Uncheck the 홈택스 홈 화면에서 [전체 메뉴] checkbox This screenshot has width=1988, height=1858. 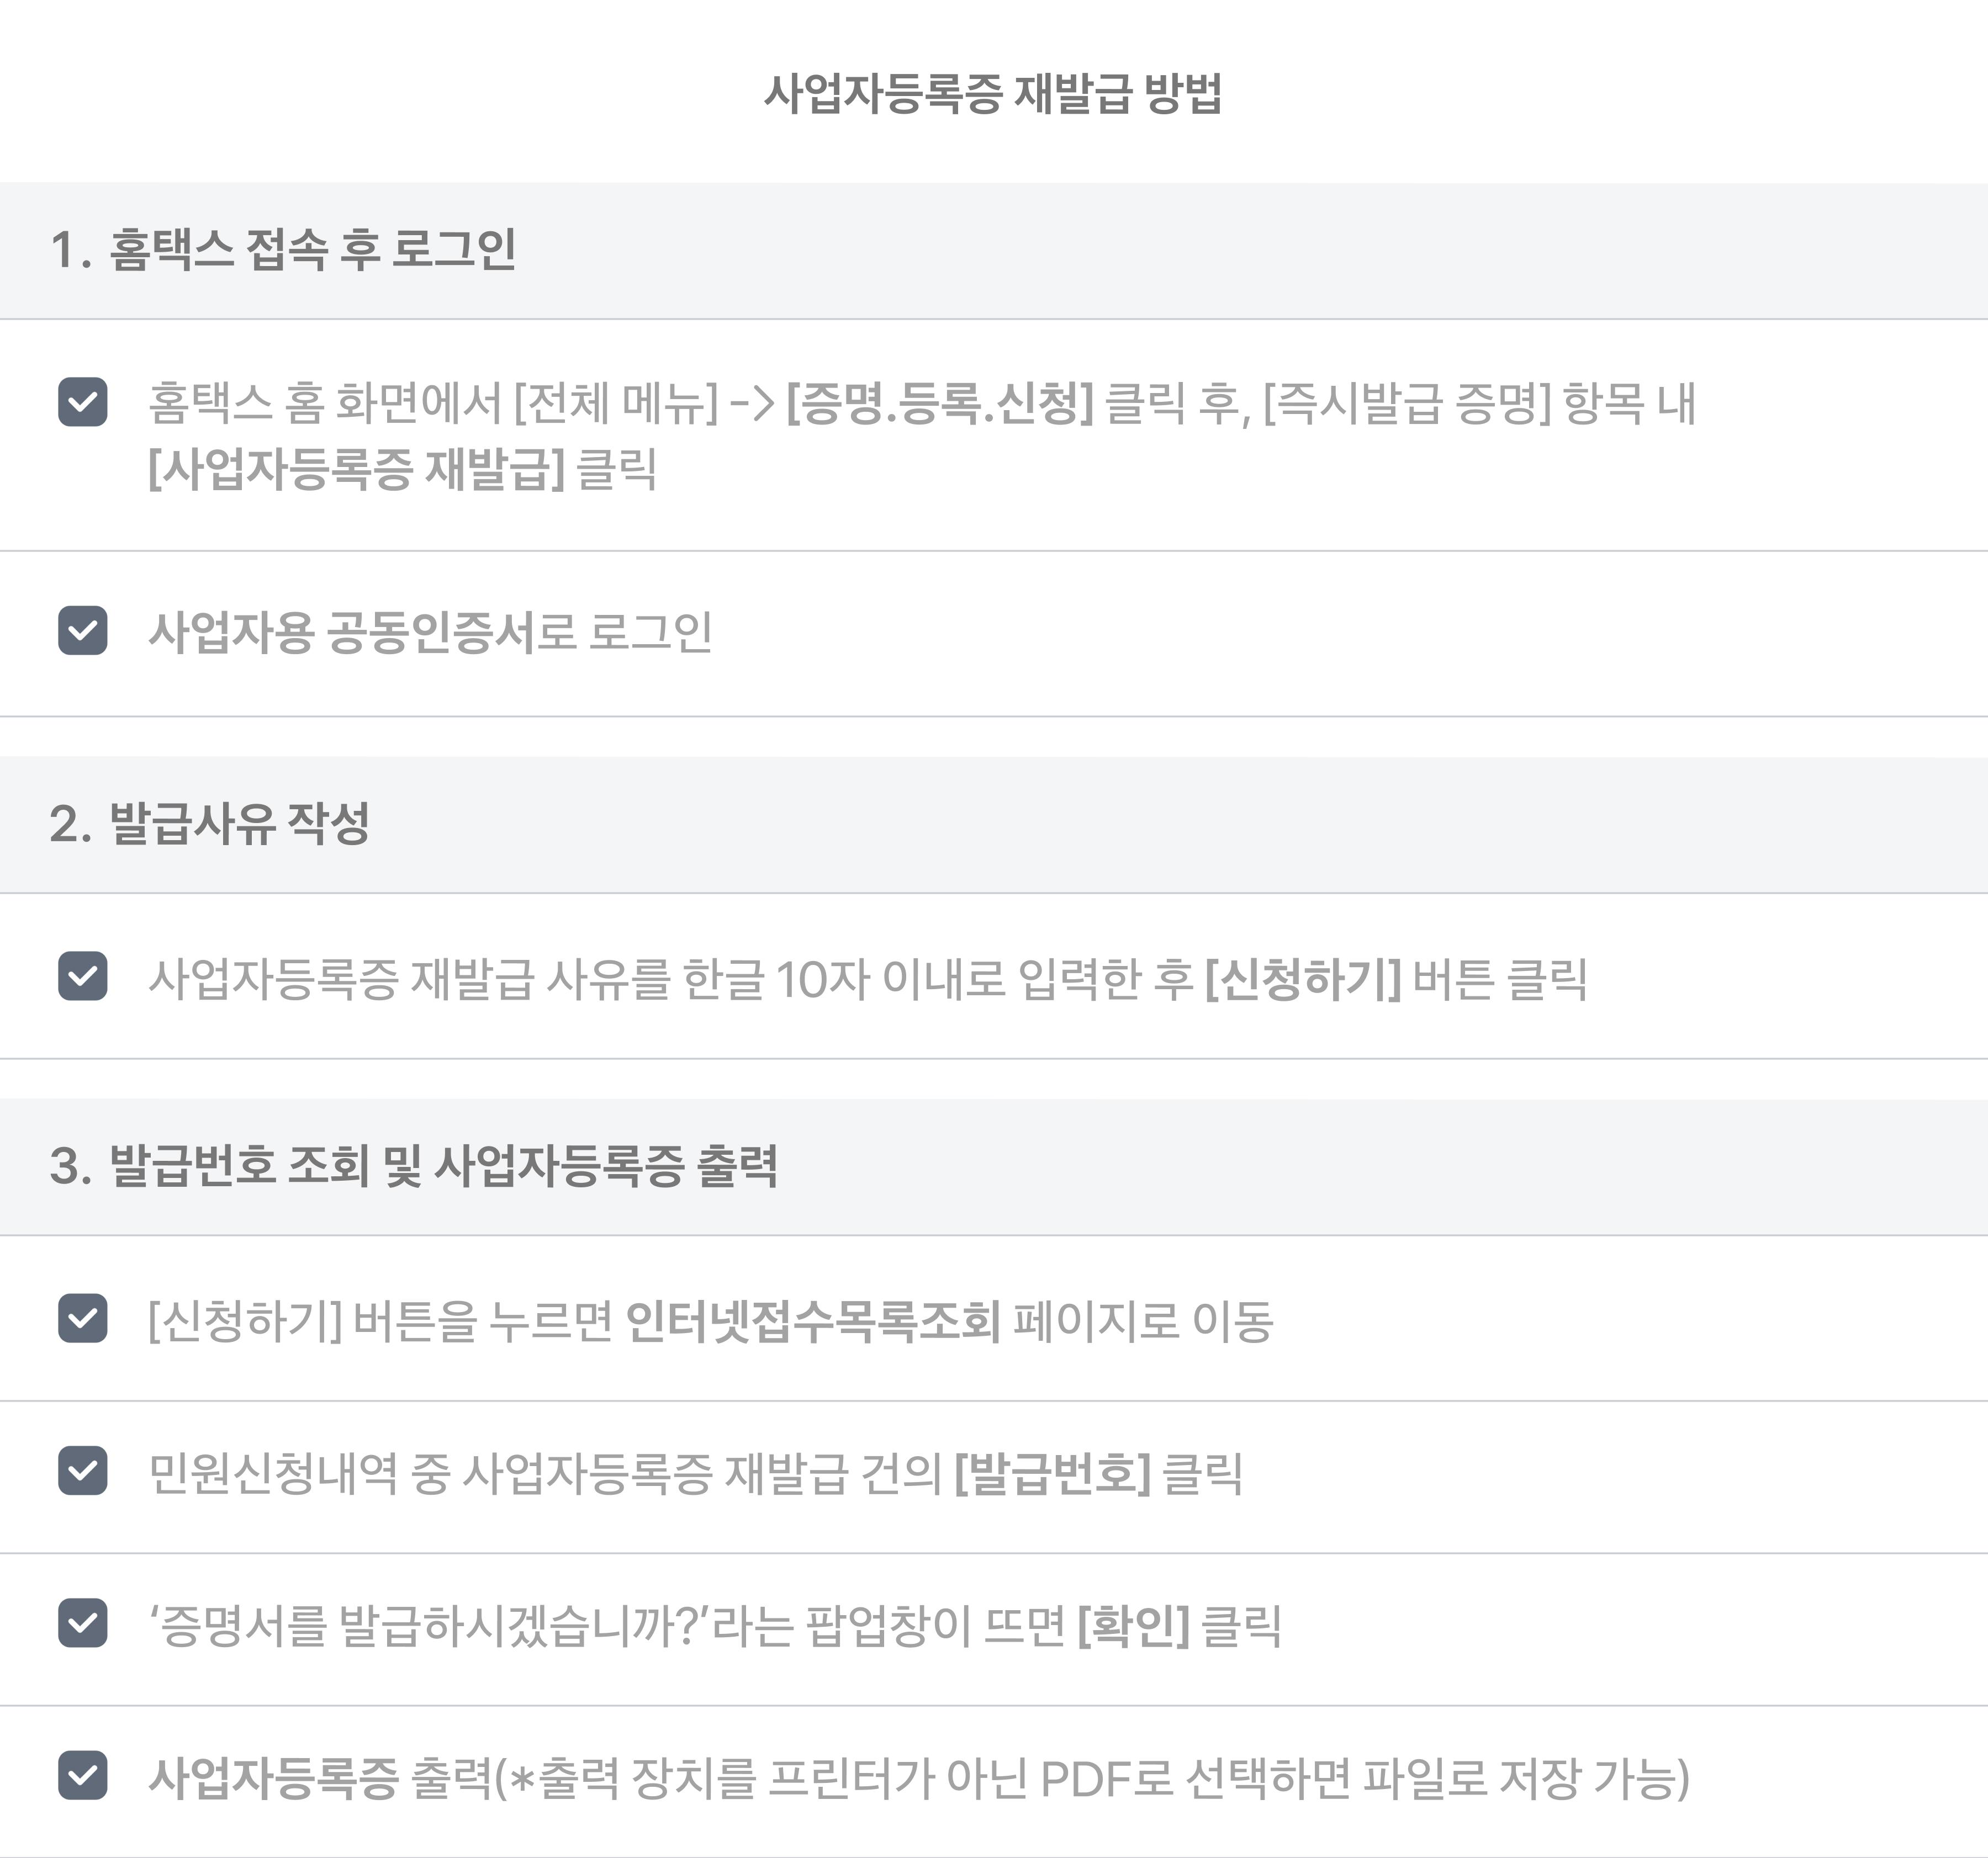click(x=83, y=402)
